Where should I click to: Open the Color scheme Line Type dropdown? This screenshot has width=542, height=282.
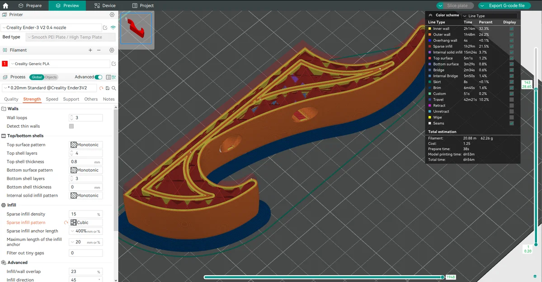pyautogui.click(x=490, y=16)
